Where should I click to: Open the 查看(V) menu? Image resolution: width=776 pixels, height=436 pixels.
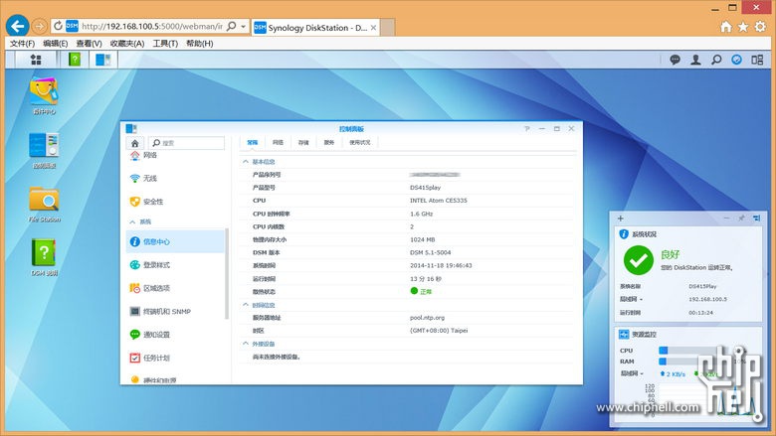pyautogui.click(x=90, y=44)
